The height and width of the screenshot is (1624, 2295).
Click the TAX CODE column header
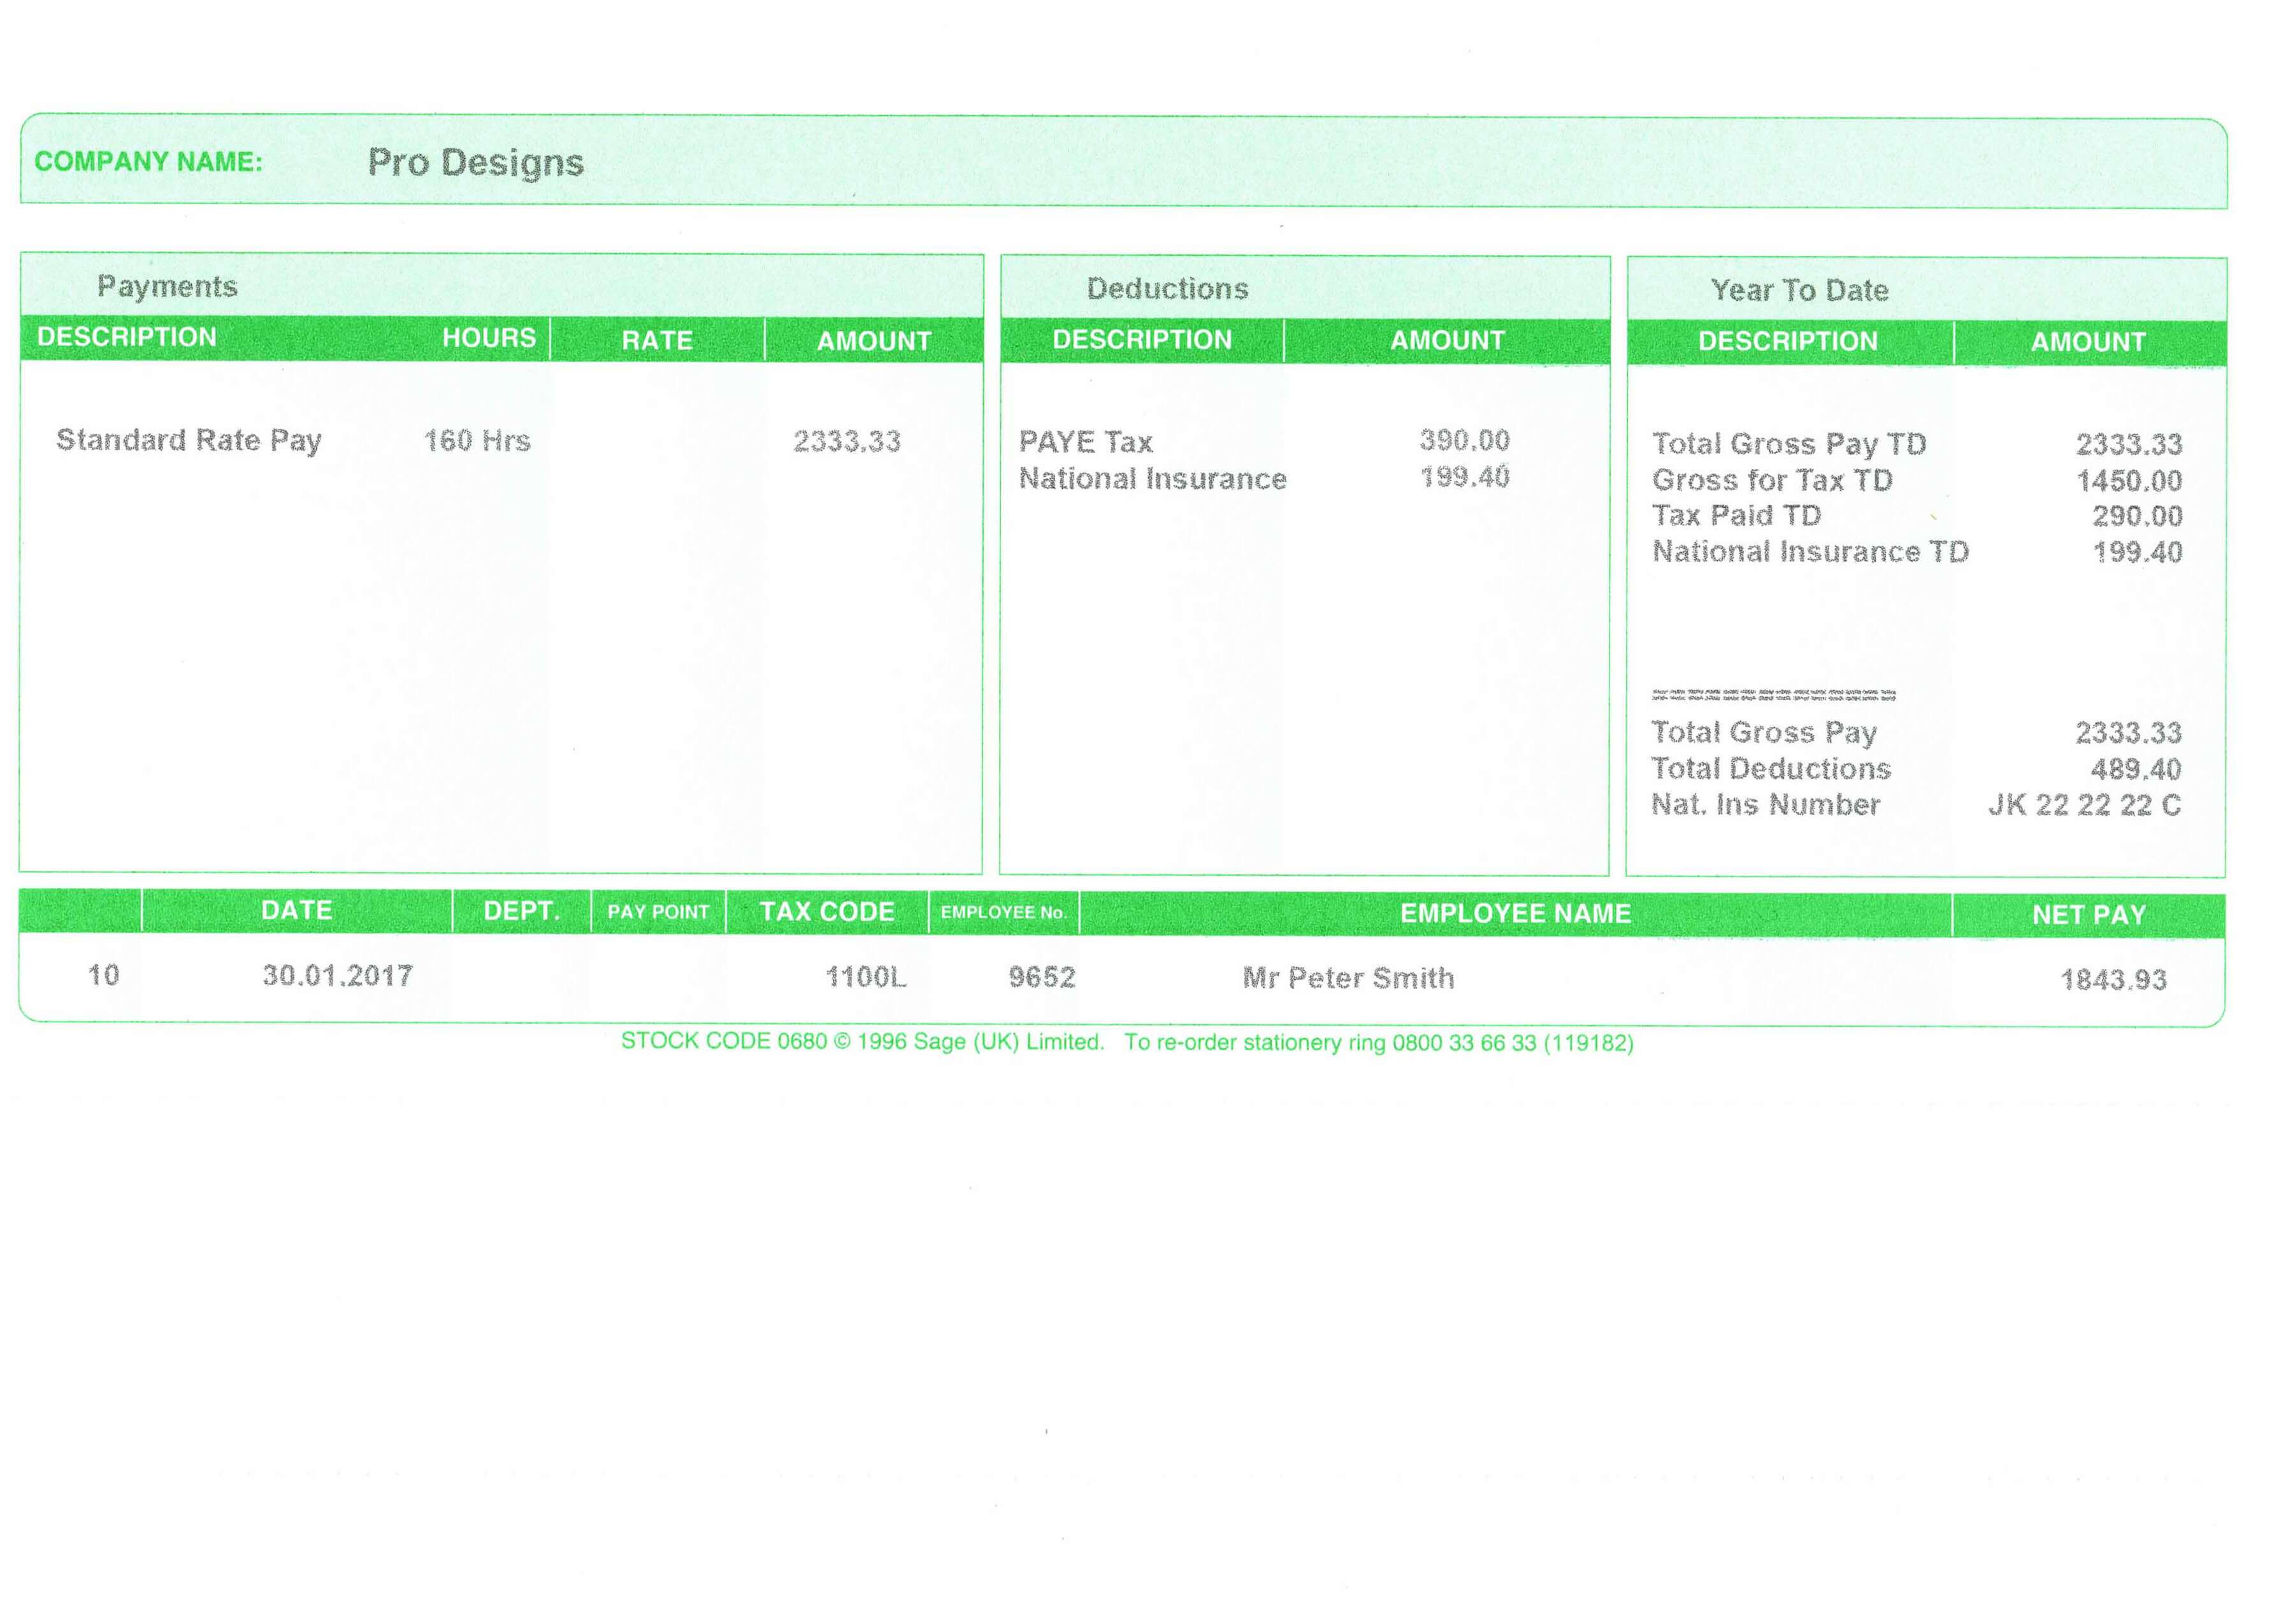(x=826, y=912)
